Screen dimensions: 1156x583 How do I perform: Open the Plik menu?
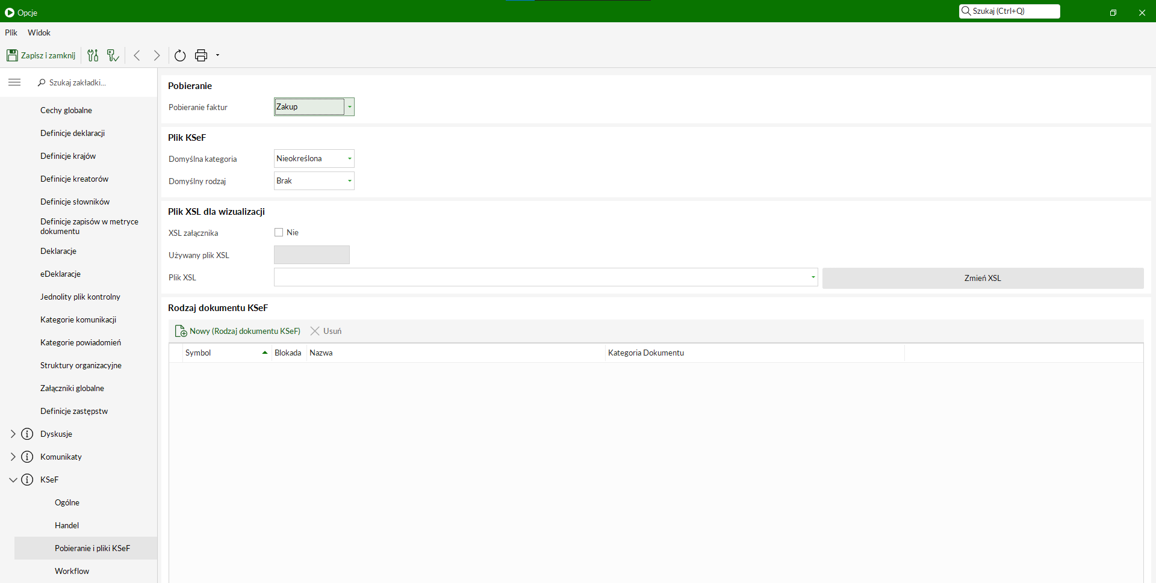tap(11, 32)
